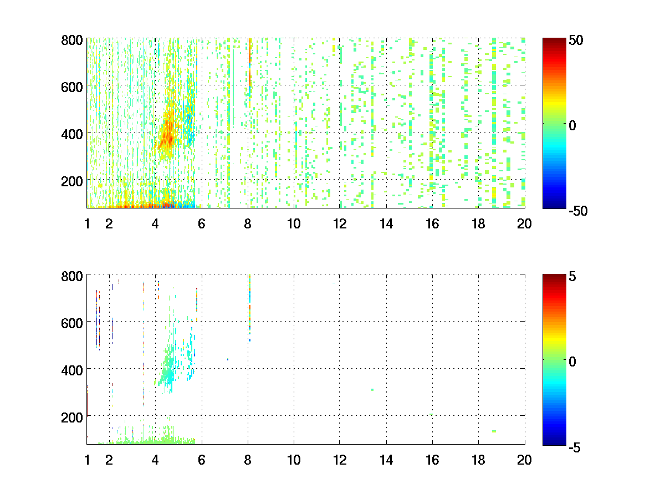
Task: Click the lower plot's x-axis tick 16
Action: pyautogui.click(x=432, y=460)
